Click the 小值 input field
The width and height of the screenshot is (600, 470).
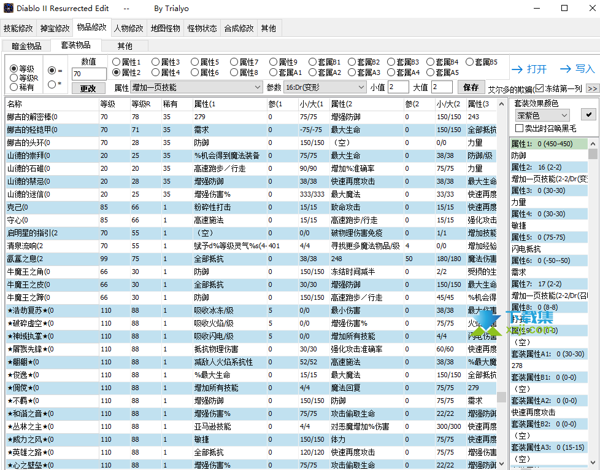click(x=398, y=87)
